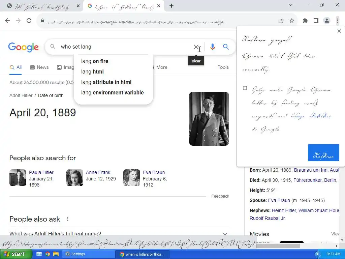The image size is (345, 259).
Task: Open the folder quick launch icon
Action: (x=56, y=254)
